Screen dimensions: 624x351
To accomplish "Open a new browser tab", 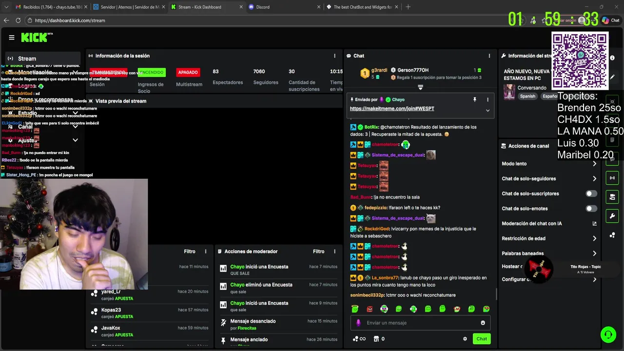I will pos(408,7).
